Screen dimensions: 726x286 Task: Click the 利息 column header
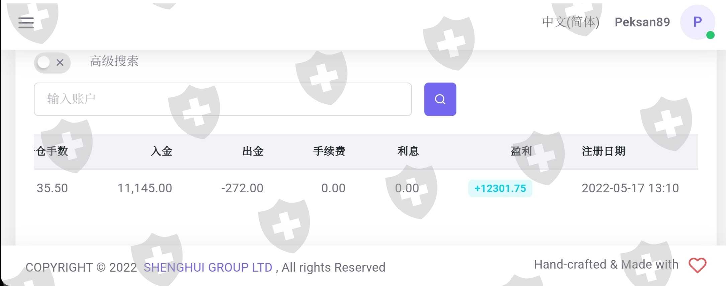(408, 151)
